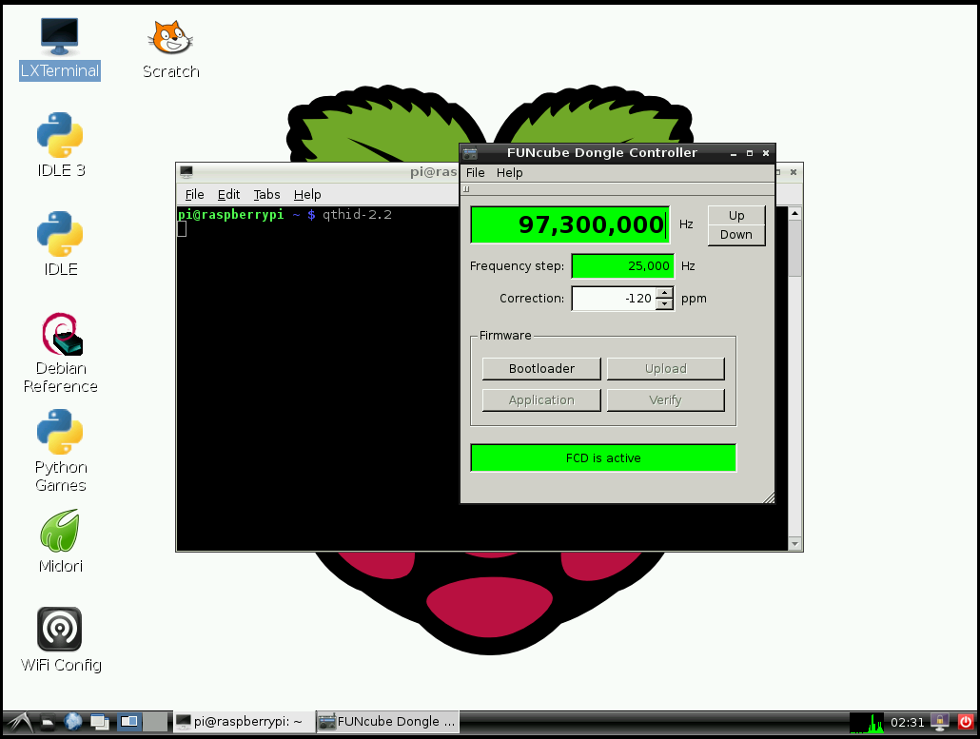Open Help menu in FUNcube Dongle Controller
980x739 pixels.
pyautogui.click(x=509, y=172)
